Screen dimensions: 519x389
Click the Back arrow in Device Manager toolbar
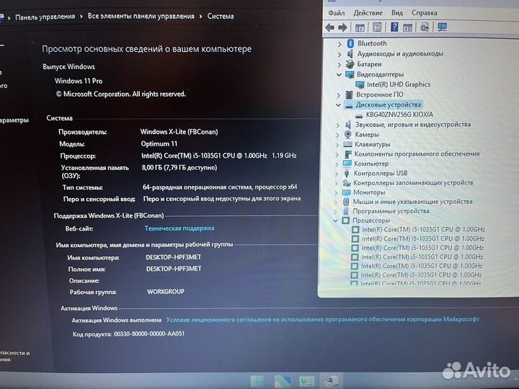click(329, 27)
